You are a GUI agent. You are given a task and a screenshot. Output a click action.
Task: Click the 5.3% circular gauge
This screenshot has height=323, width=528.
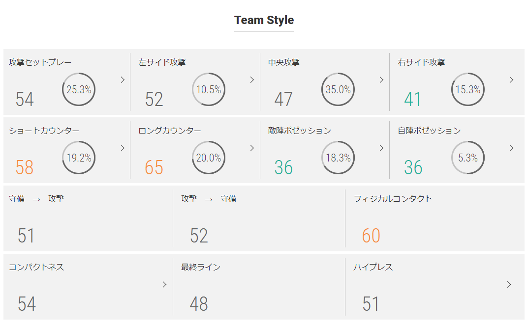(468, 158)
